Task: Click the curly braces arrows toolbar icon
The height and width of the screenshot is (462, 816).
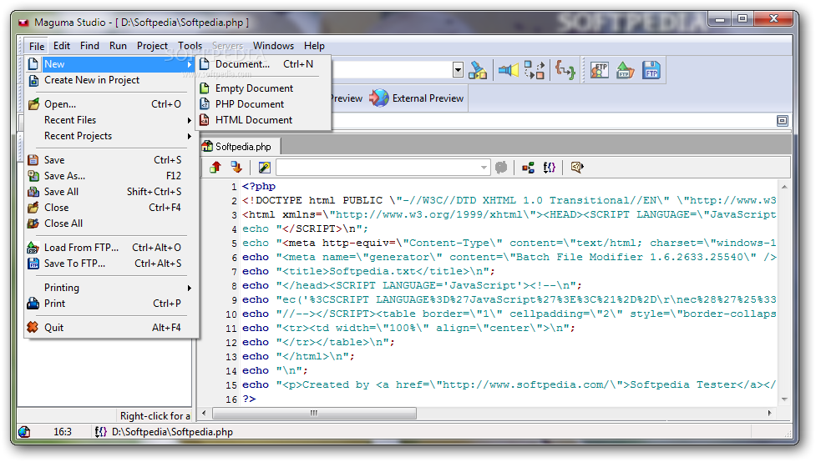Action: 565,70
